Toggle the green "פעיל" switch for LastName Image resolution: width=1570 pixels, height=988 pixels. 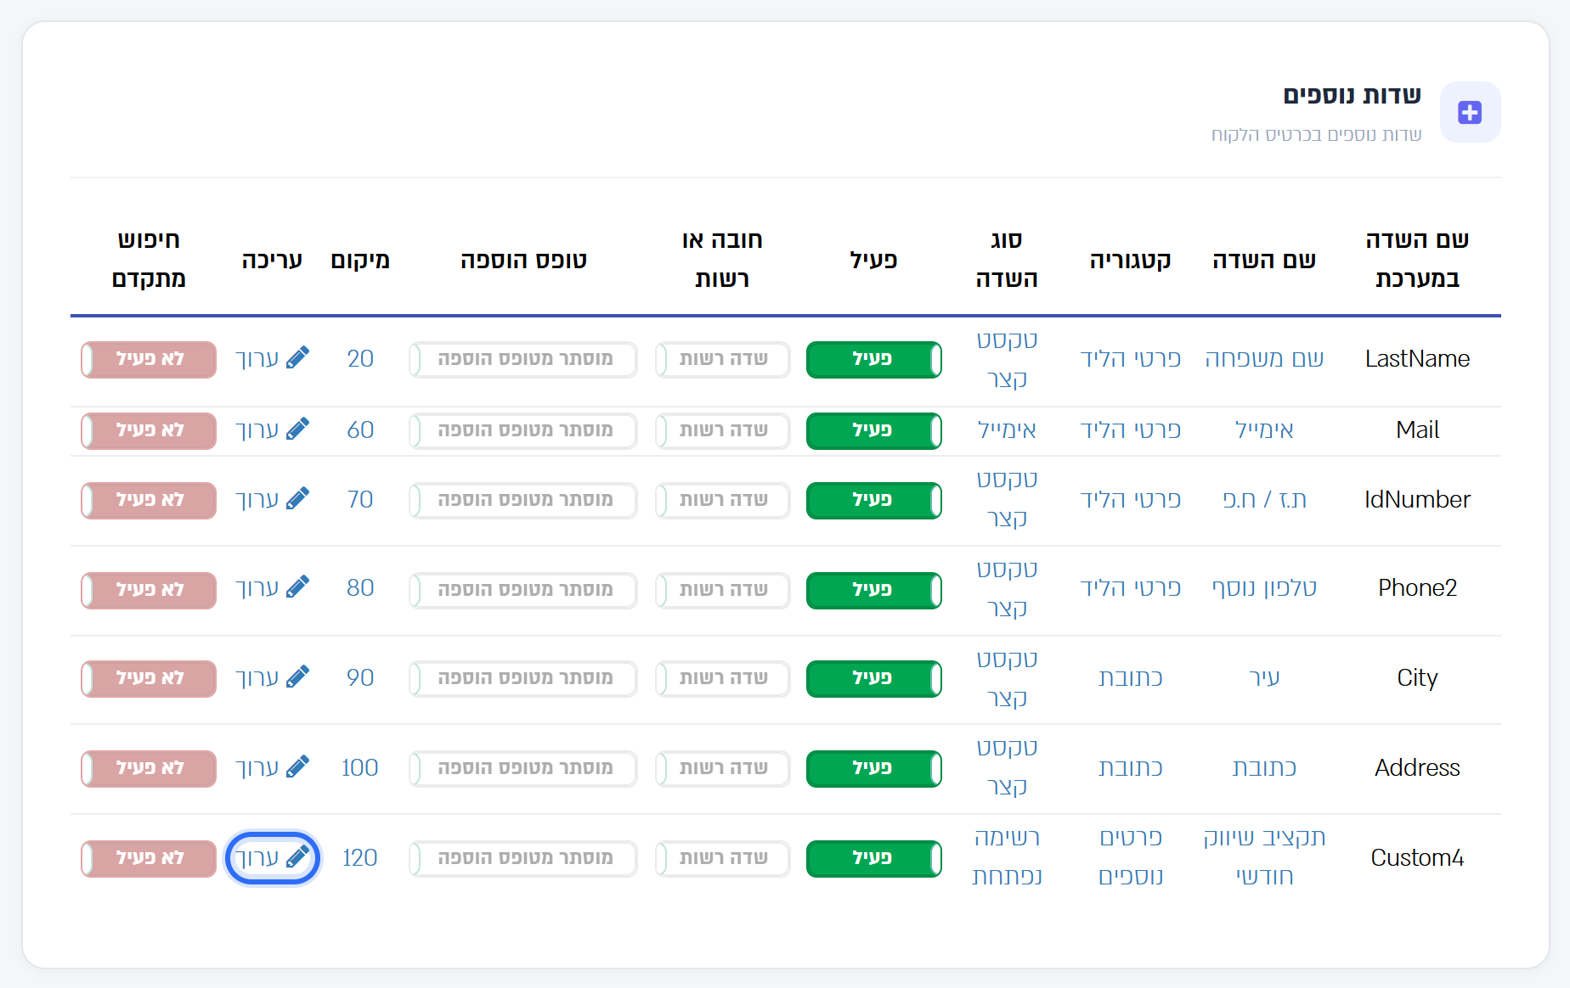pyautogui.click(x=873, y=360)
